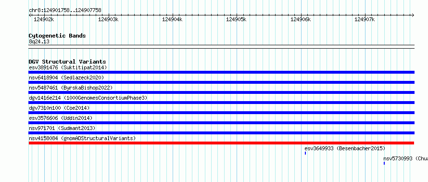Viewport: 428px width, 182px height.
Task: Select the blue bar under dgv7310n100
Action: [x=221, y=113]
